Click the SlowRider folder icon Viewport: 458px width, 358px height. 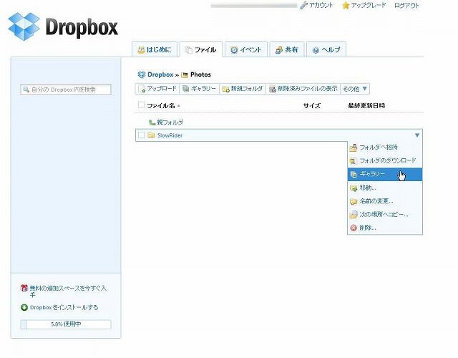(151, 135)
